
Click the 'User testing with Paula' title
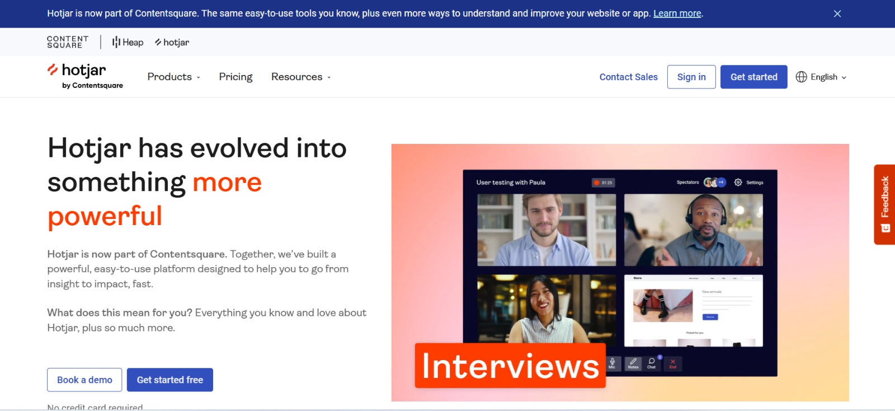[511, 183]
